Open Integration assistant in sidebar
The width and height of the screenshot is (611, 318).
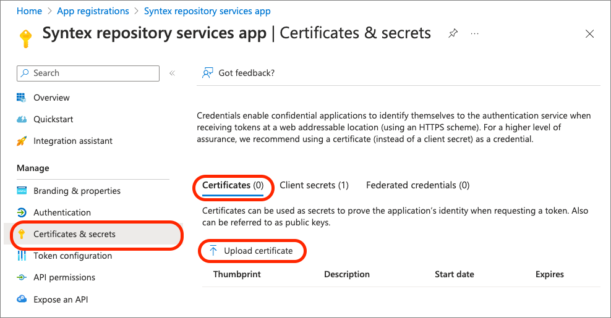click(x=73, y=141)
